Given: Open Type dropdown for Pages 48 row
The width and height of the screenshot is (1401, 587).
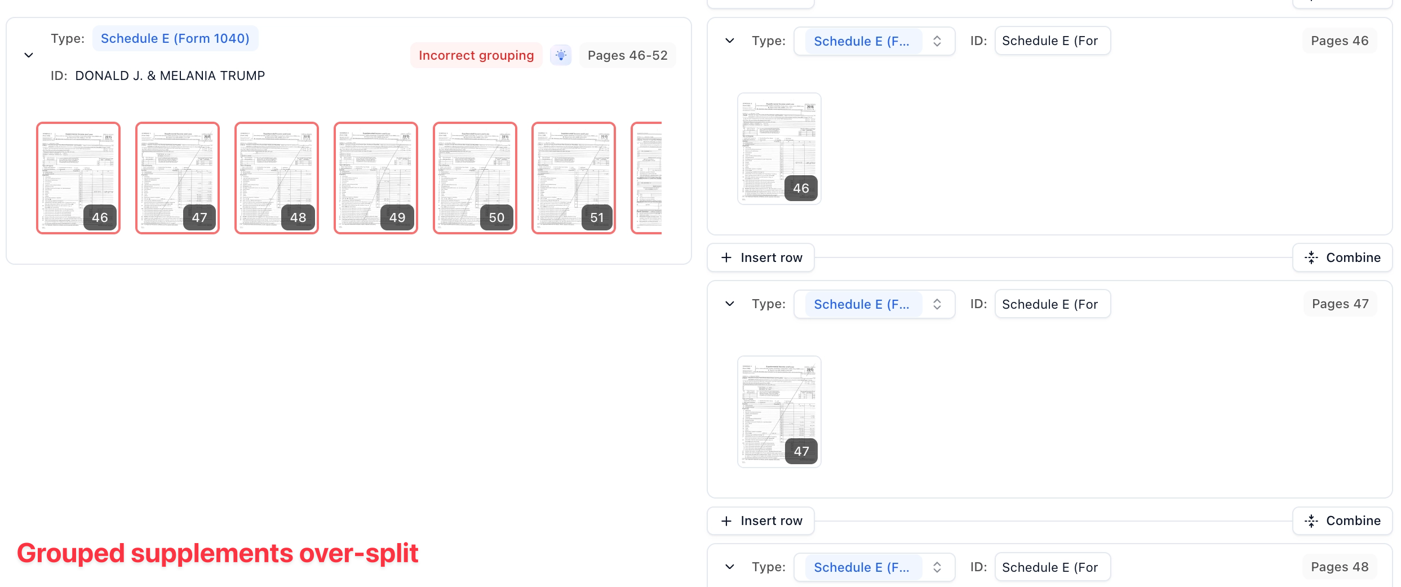Looking at the screenshot, I should (x=874, y=567).
